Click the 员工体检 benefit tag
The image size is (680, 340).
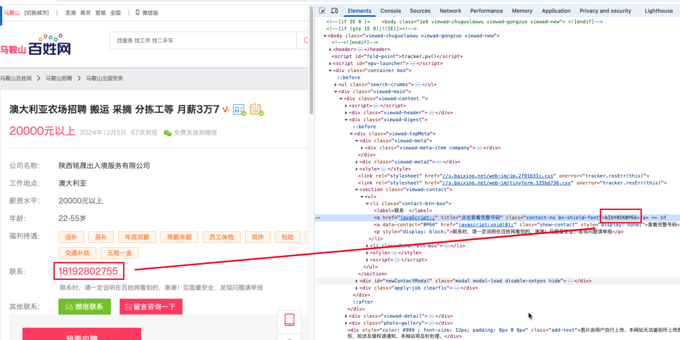(x=222, y=237)
